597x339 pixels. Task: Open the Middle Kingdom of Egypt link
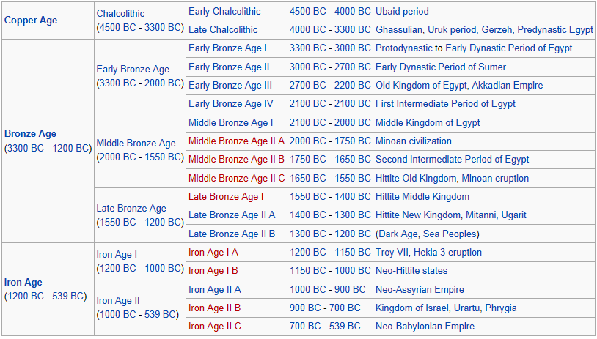428,123
